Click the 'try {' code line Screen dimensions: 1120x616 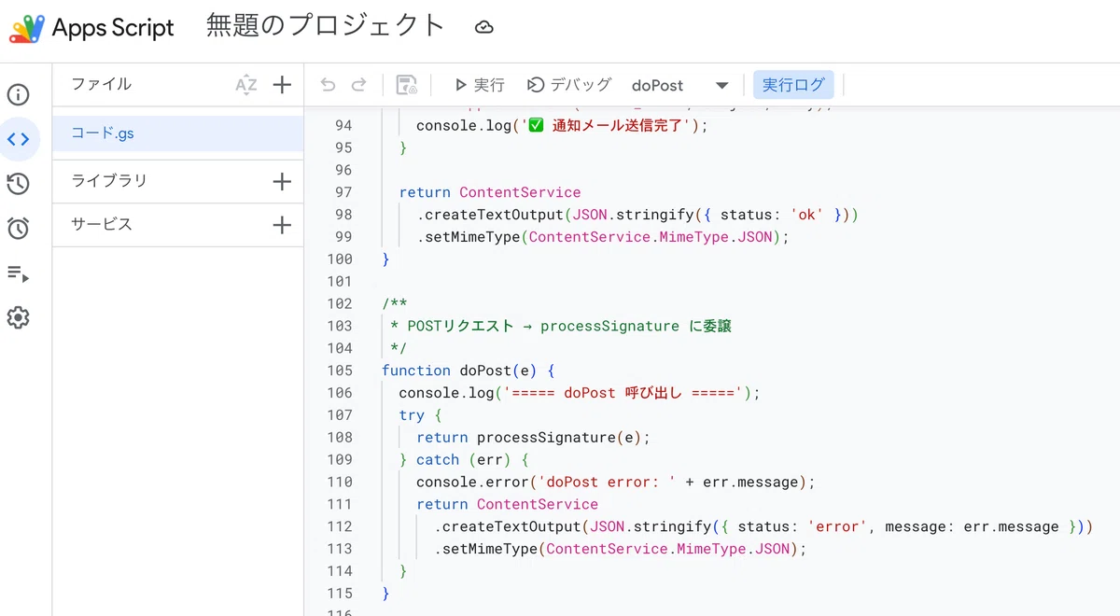tap(420, 415)
